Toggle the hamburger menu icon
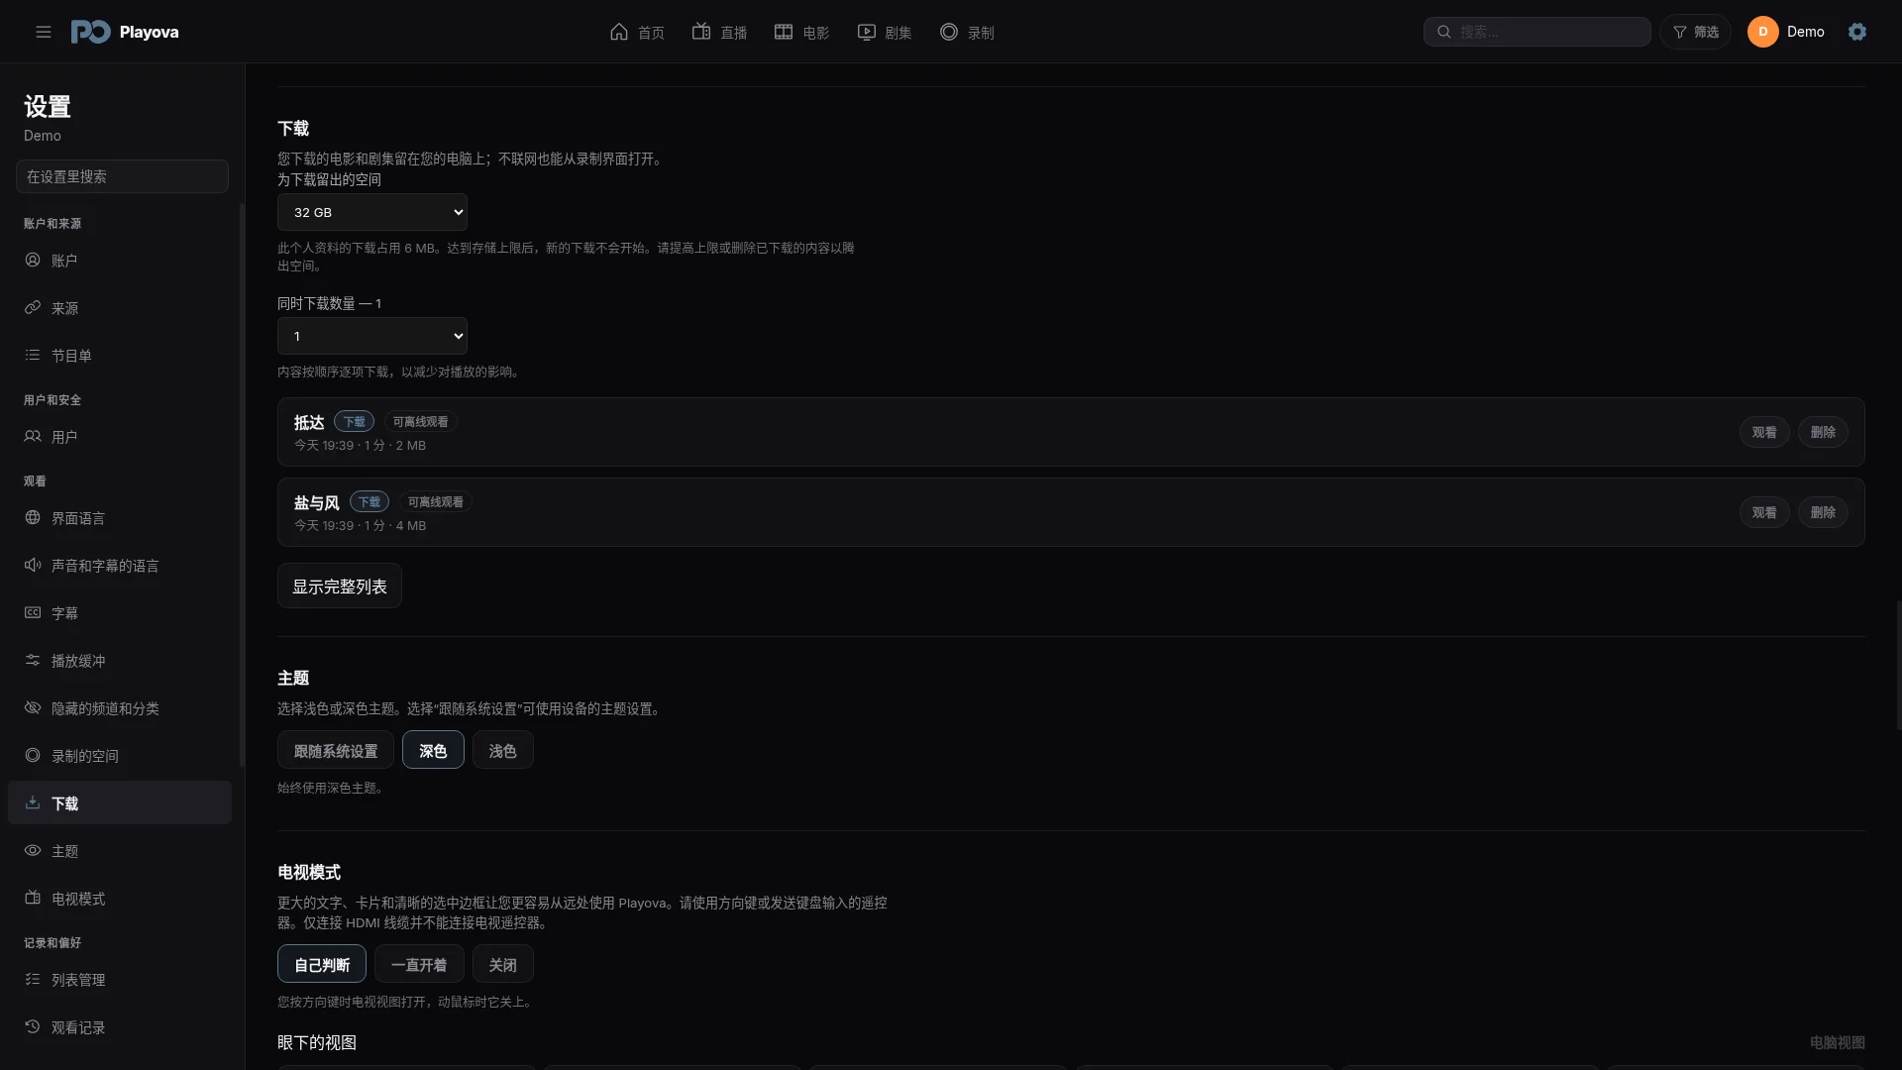Viewport: 1902px width, 1070px height. click(44, 32)
